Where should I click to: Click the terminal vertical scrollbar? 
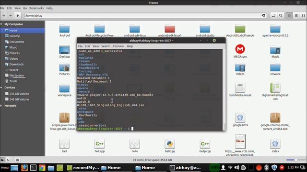click(224, 90)
